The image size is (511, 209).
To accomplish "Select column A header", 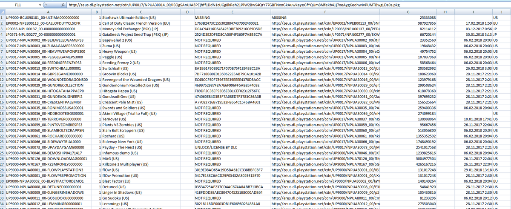I will click(48, 12).
